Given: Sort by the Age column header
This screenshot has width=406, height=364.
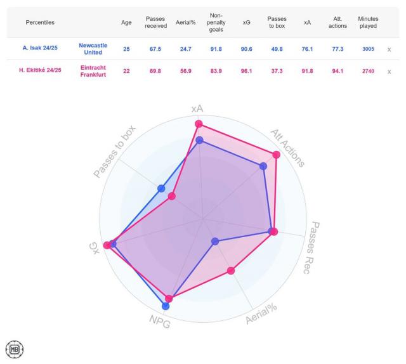Looking at the screenshot, I should (126, 22).
